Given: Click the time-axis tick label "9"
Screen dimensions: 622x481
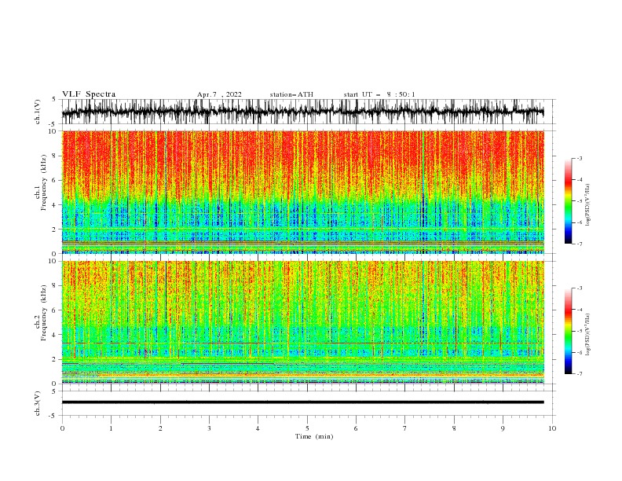Looking at the screenshot, I should click(503, 428).
